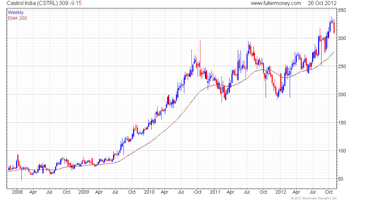Click the 2012 year label on time axis

click(281, 192)
